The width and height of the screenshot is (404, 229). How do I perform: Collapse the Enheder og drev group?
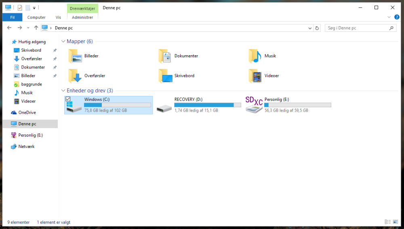(63, 90)
